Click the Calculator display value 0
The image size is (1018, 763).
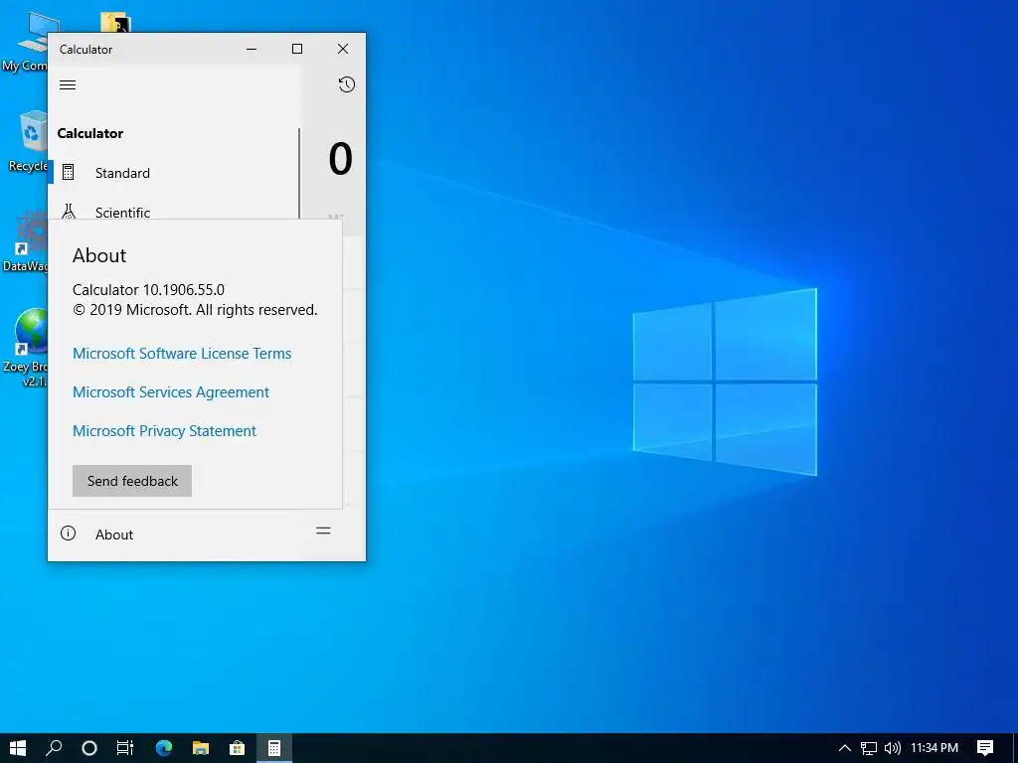click(340, 159)
